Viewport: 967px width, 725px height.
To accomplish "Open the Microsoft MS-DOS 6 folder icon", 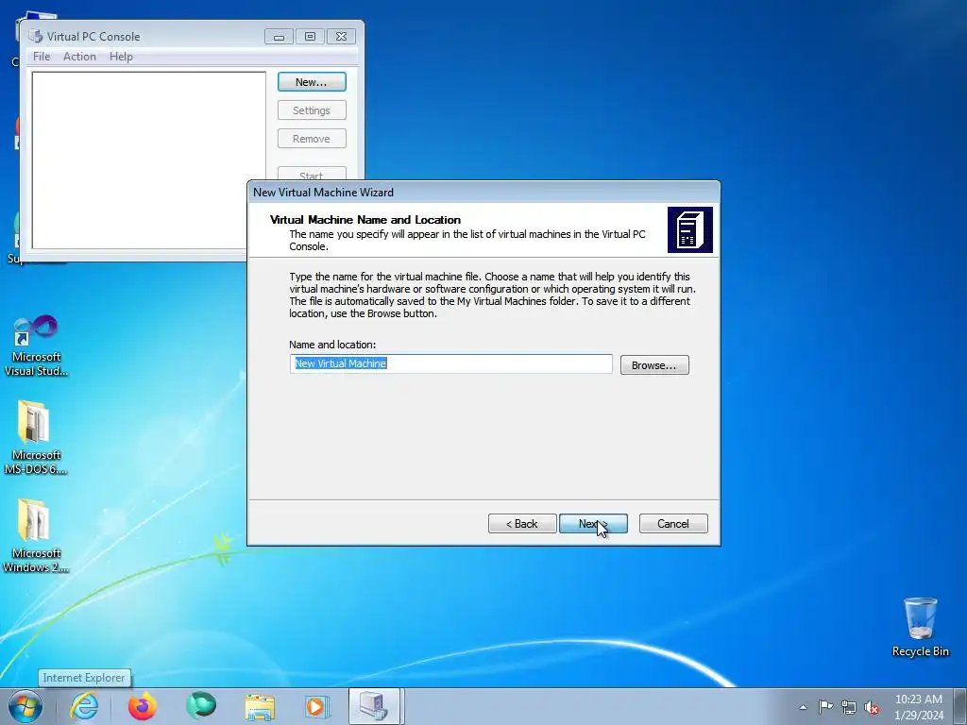I will 36,437.
